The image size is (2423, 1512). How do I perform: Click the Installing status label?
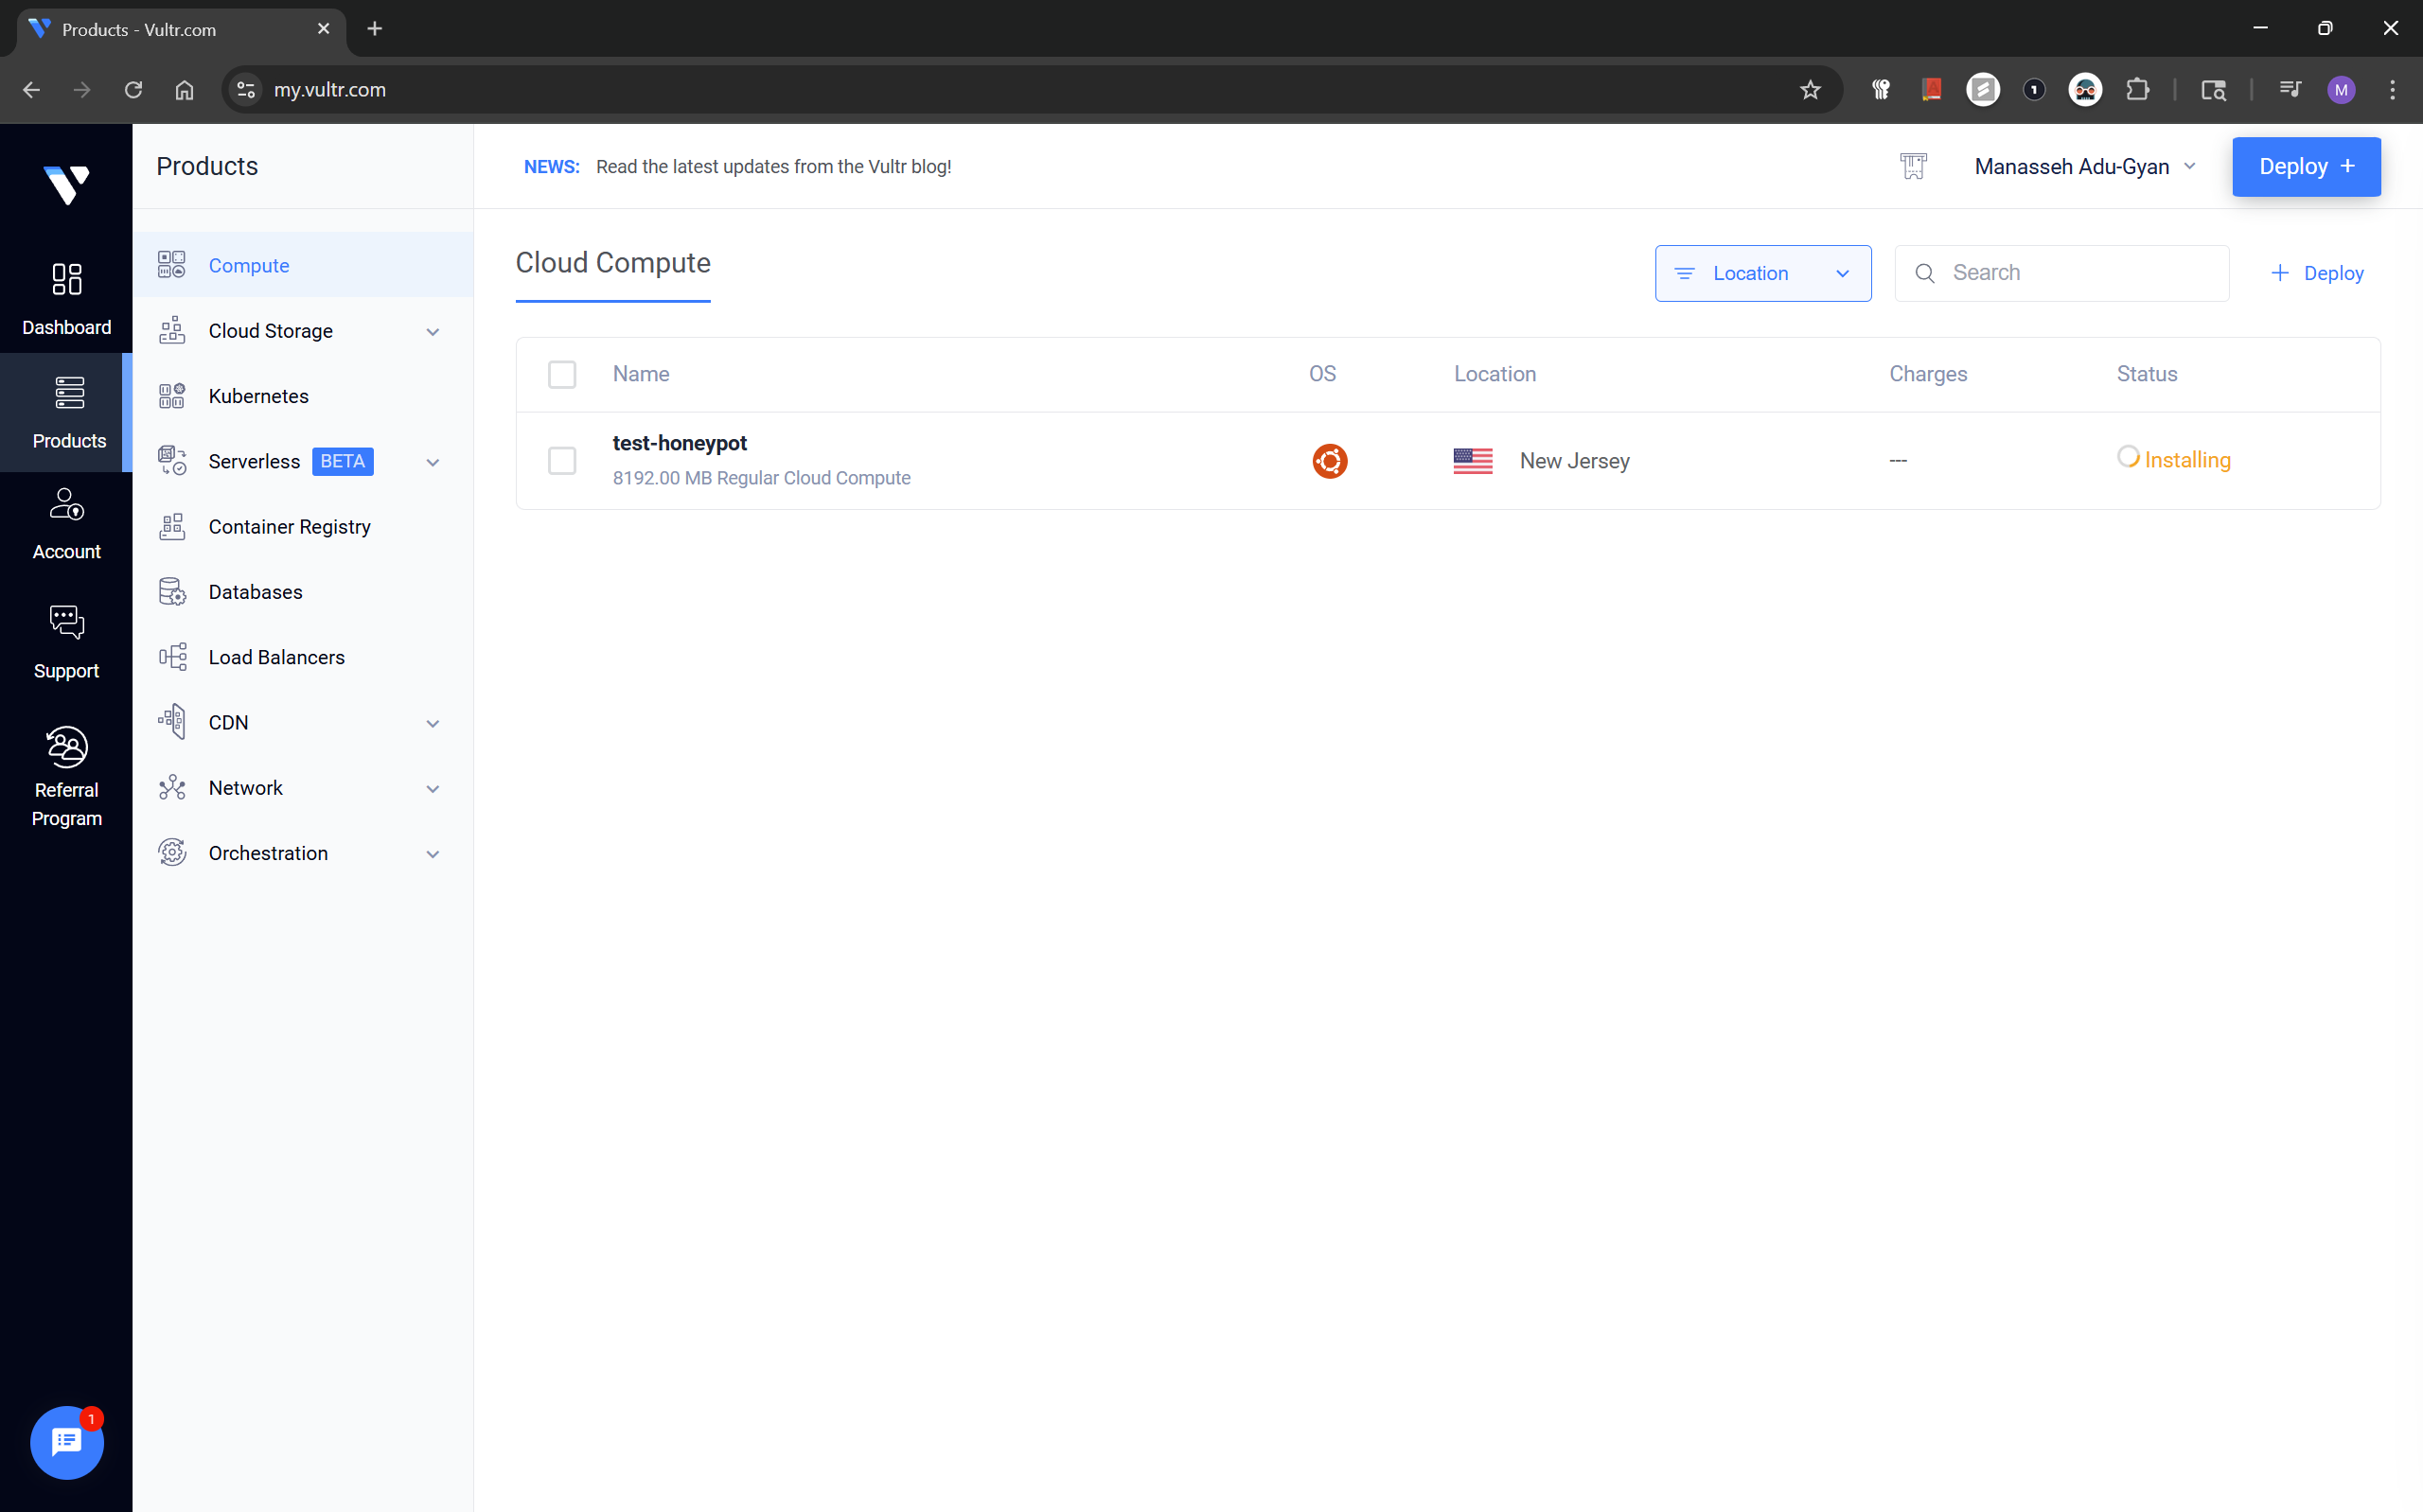pyautogui.click(x=2187, y=460)
